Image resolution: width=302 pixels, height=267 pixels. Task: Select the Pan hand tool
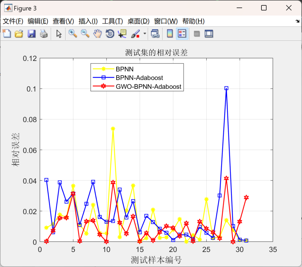tap(98, 34)
